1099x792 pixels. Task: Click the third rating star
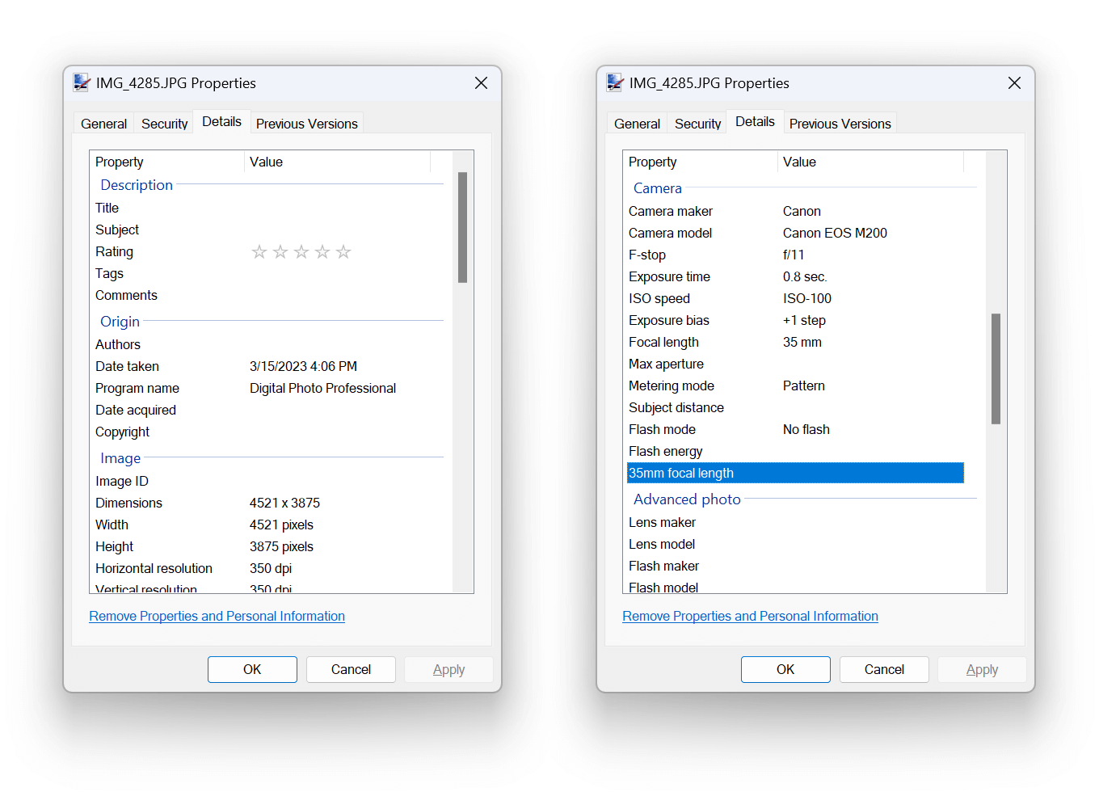pos(301,252)
